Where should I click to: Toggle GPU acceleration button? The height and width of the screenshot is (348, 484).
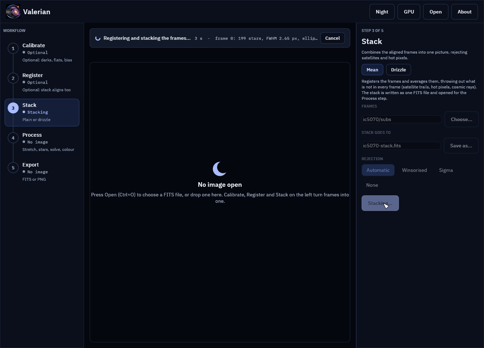coord(409,12)
